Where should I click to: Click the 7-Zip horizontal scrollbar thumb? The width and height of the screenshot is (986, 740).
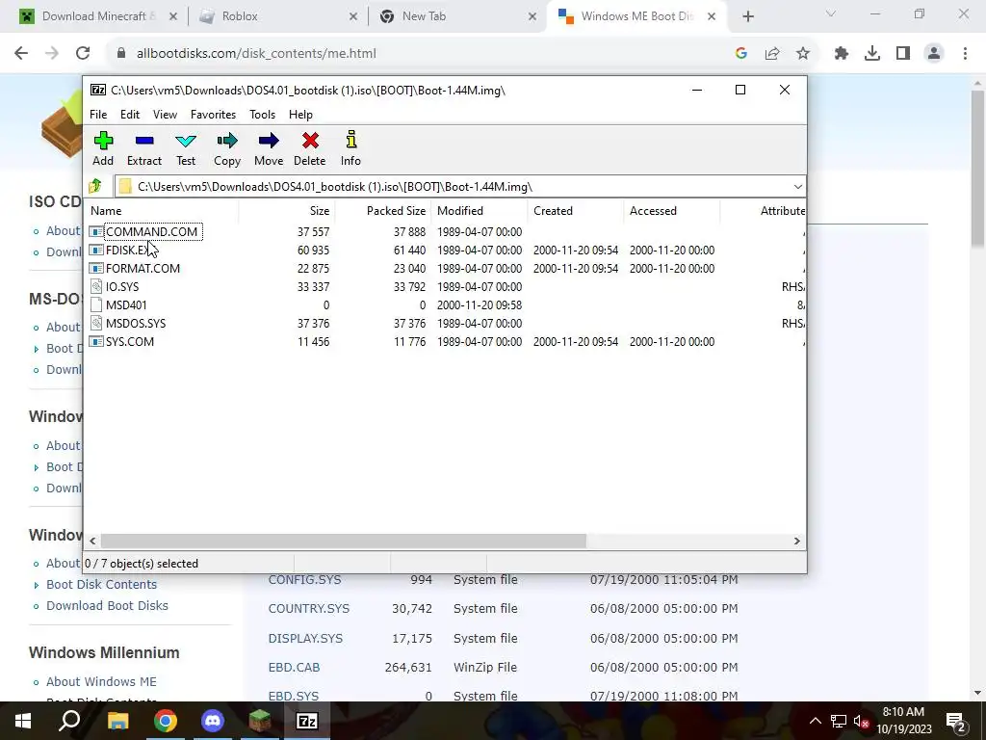pos(344,541)
